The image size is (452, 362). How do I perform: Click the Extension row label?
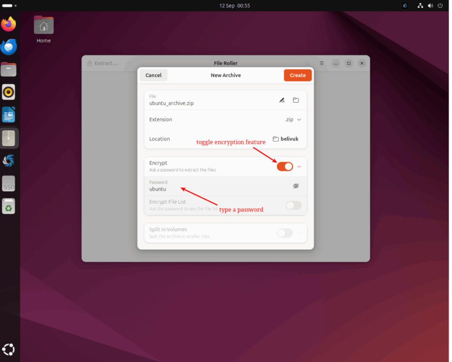(x=161, y=119)
